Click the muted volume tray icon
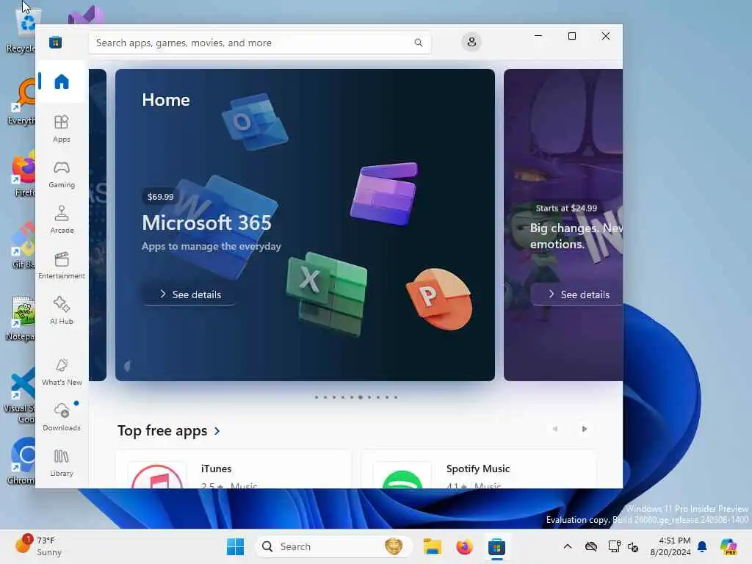Image resolution: width=752 pixels, height=564 pixels. point(633,546)
